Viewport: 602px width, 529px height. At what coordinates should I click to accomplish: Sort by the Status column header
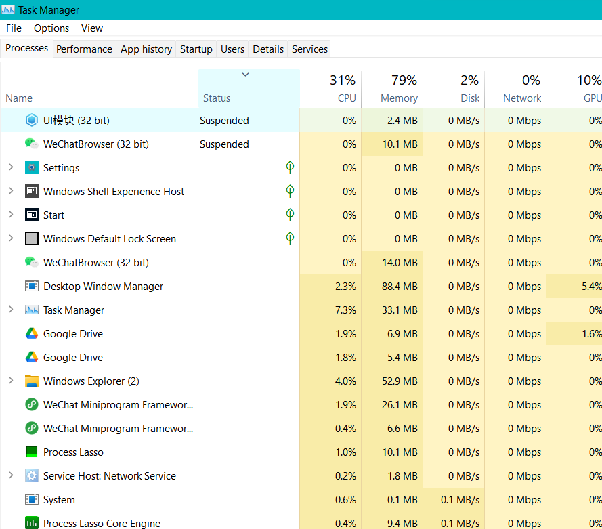(249, 89)
